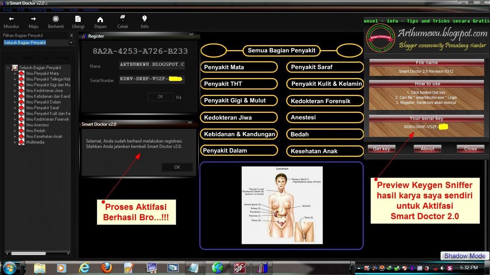
Task: Open the globe icon in taskbar
Action: [x=217, y=268]
